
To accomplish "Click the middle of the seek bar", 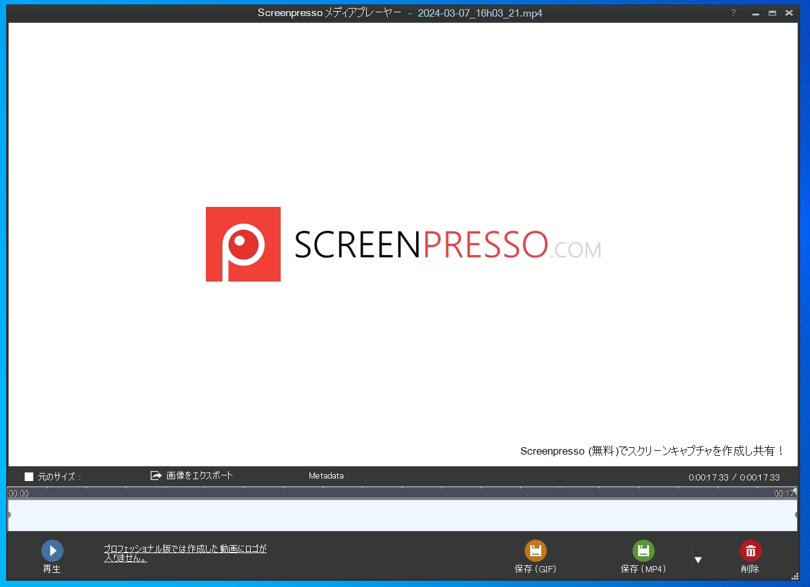I will 405,493.
